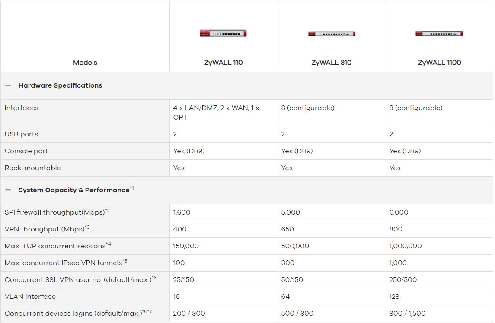The height and width of the screenshot is (323, 495).
Task: Click the 300 IPsec tunnels value
Action: pos(288,263)
